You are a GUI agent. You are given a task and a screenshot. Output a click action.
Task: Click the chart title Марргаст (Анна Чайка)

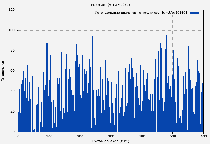(110, 5)
